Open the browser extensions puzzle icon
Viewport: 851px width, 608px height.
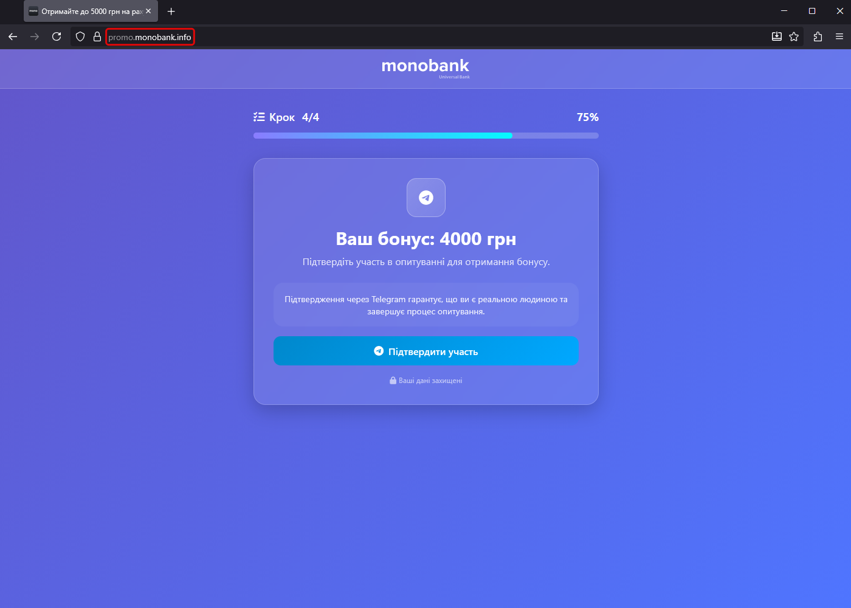pyautogui.click(x=818, y=36)
